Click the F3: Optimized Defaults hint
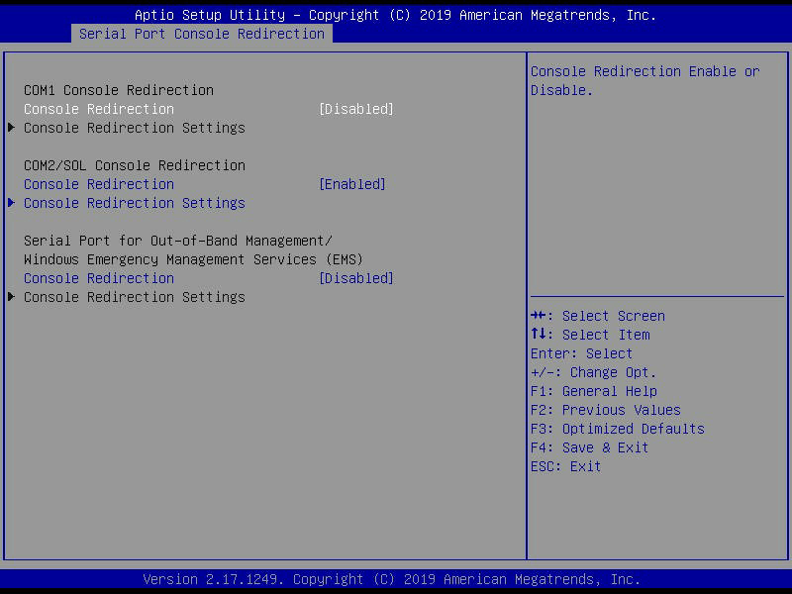The width and height of the screenshot is (792, 594). coord(617,429)
